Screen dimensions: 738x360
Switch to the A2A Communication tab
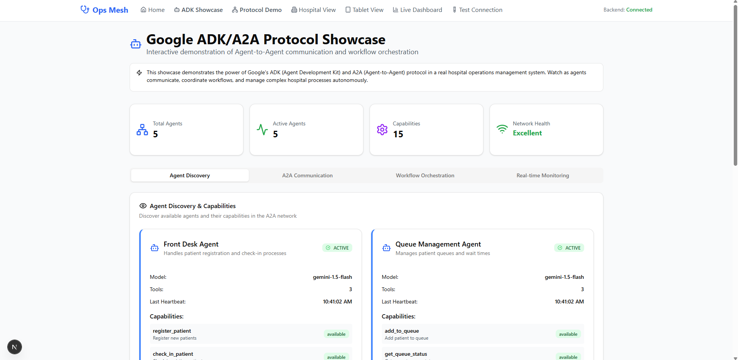[x=308, y=175]
